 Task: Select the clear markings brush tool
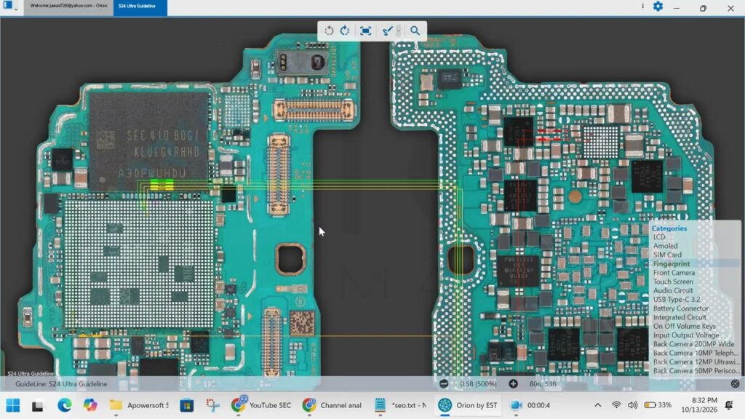[x=387, y=31]
